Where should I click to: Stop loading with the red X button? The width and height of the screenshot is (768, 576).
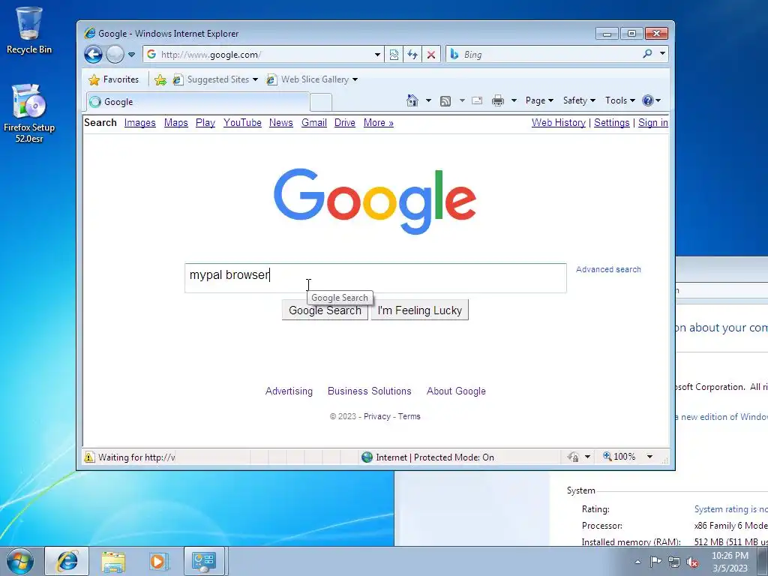point(431,54)
